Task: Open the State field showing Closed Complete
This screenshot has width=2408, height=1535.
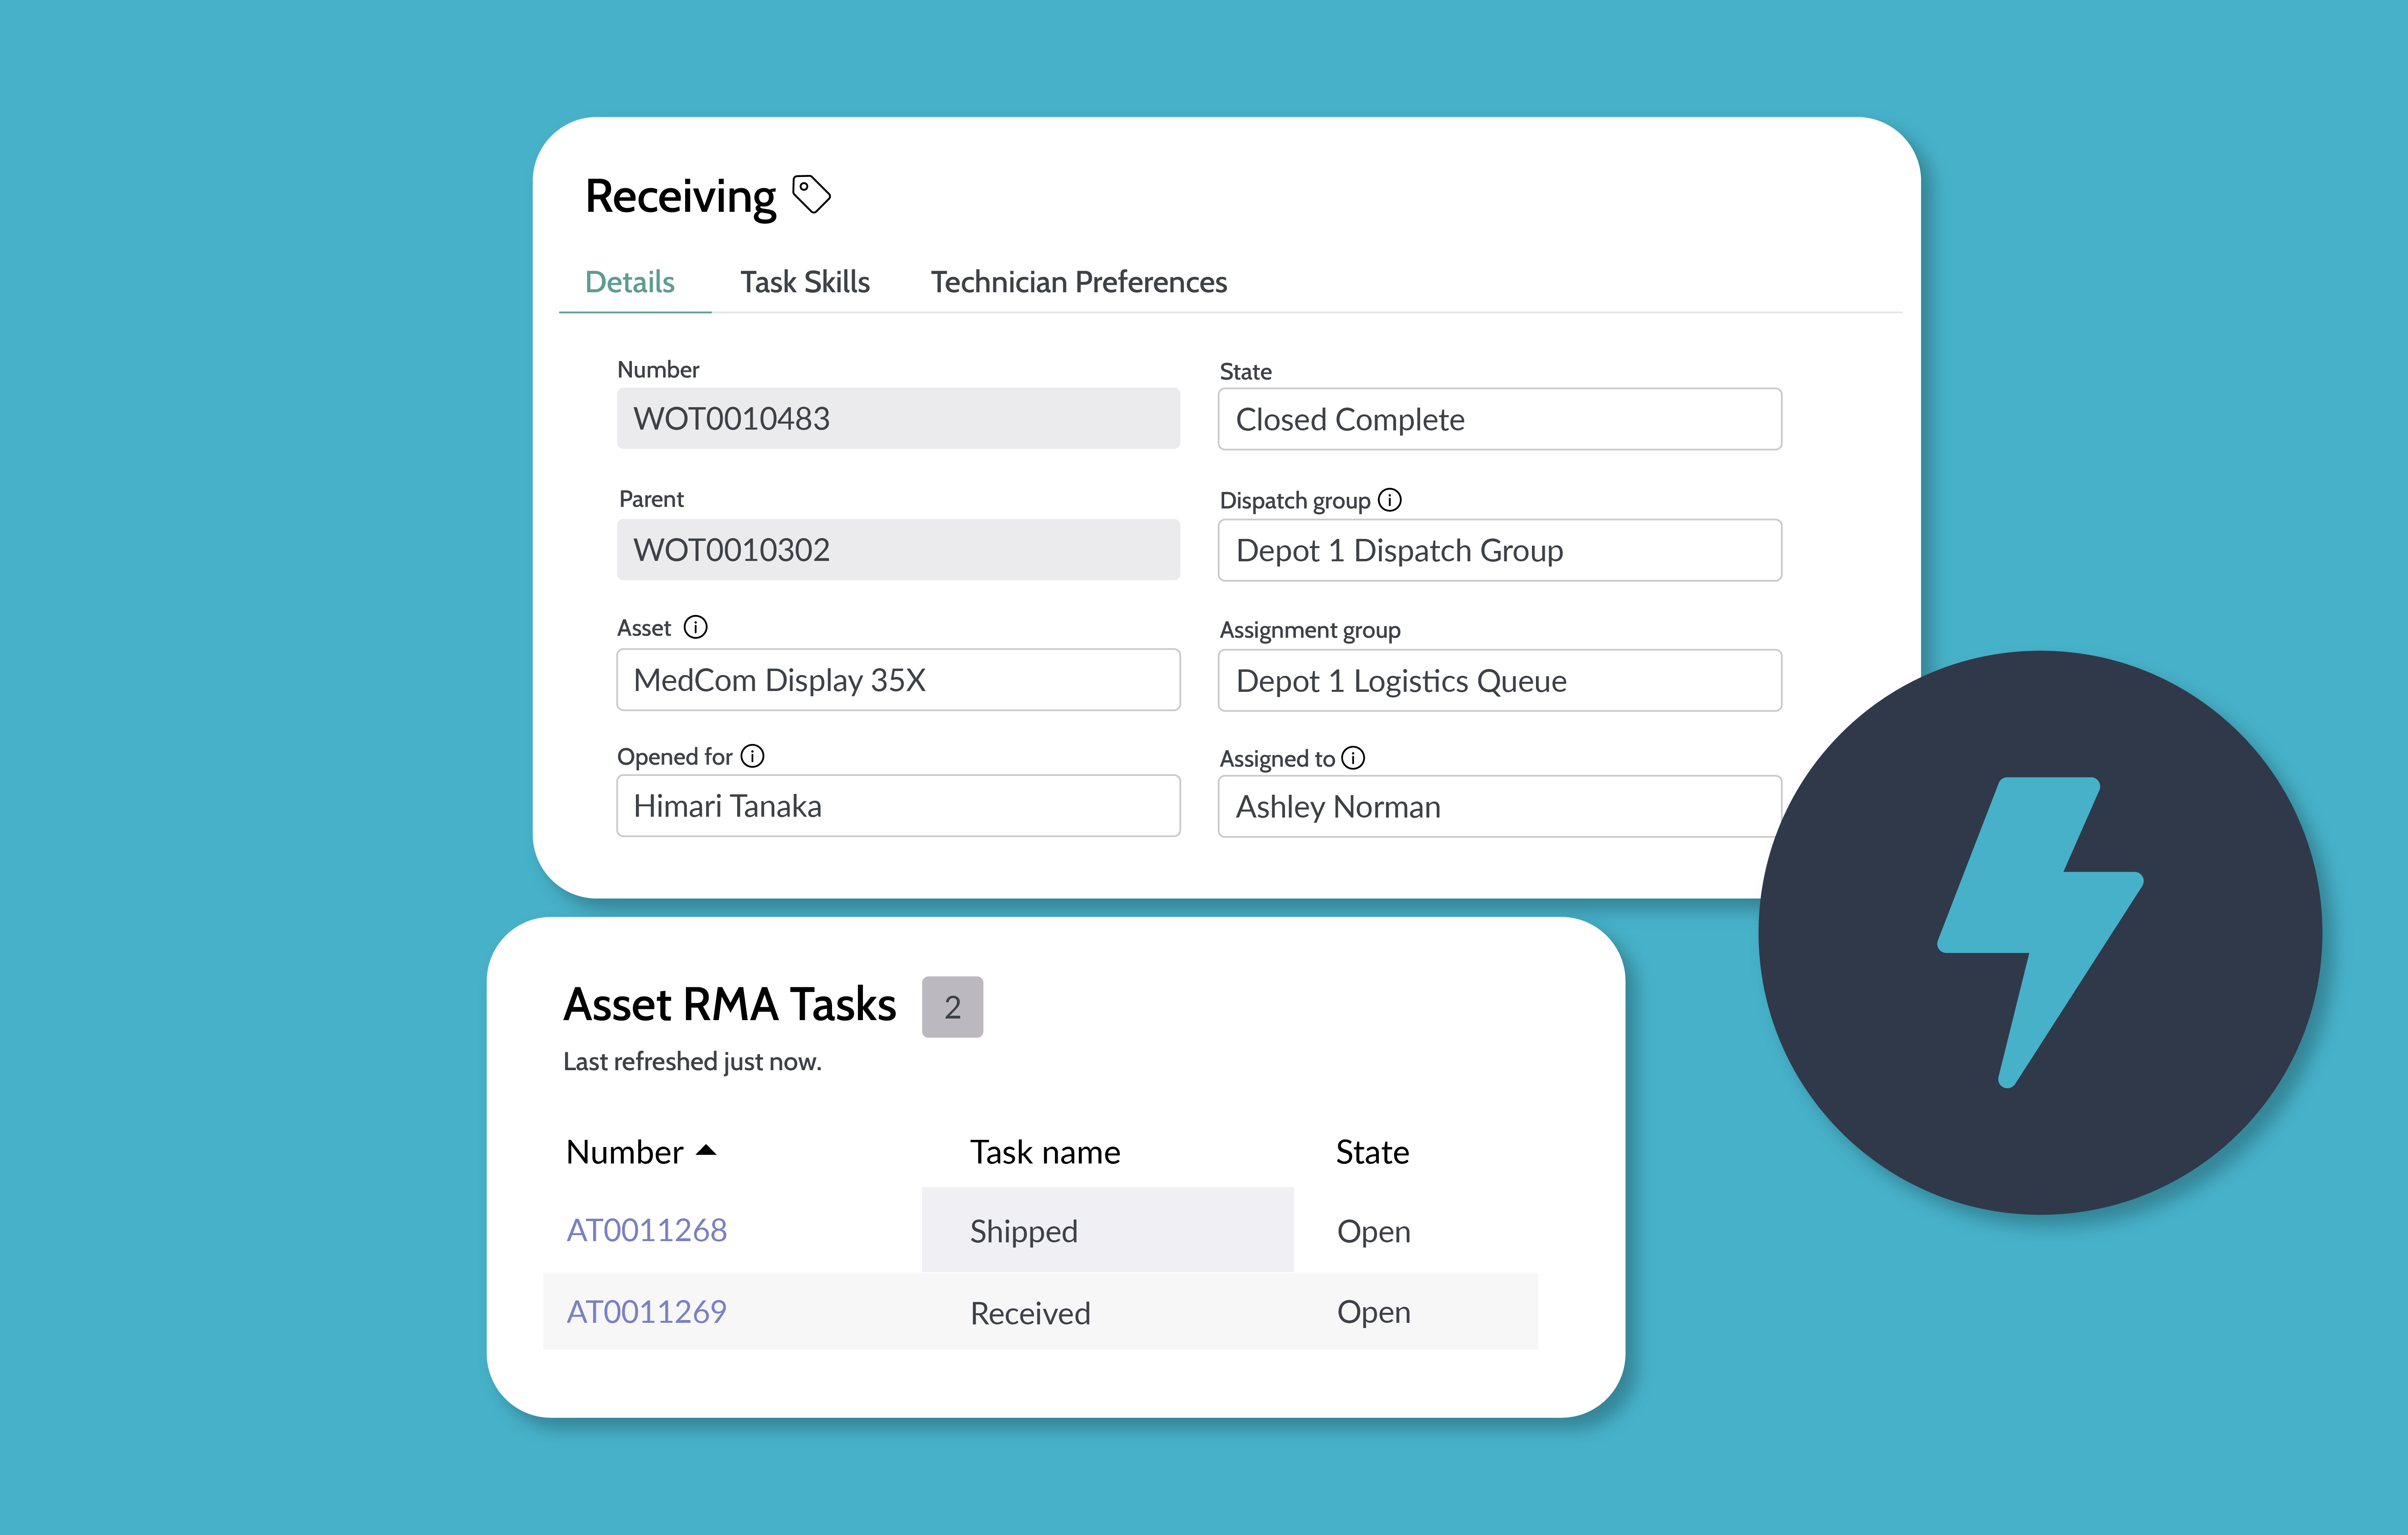Action: coord(1499,419)
